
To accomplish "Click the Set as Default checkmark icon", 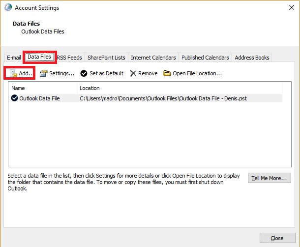I will coord(84,73).
